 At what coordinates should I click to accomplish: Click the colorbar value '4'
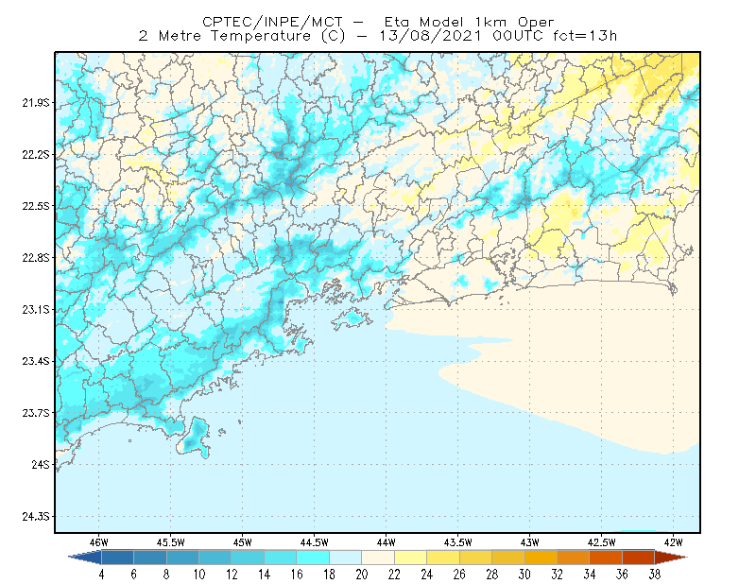(101, 575)
